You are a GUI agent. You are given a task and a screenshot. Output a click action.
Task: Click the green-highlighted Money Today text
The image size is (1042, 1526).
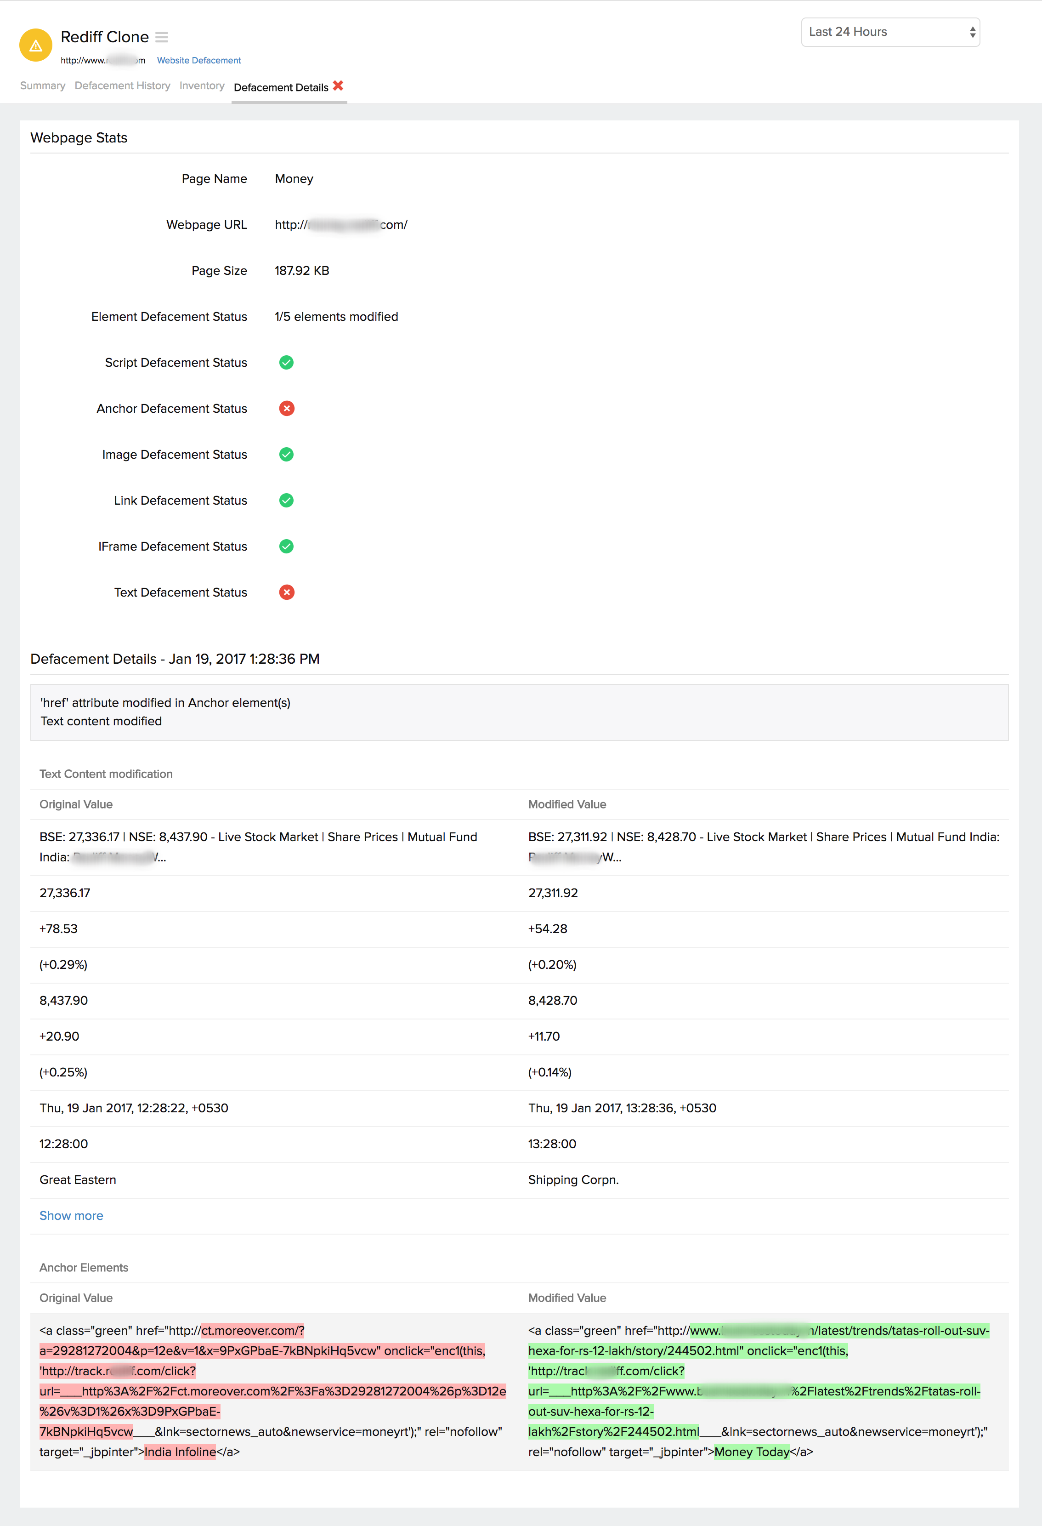(751, 1452)
